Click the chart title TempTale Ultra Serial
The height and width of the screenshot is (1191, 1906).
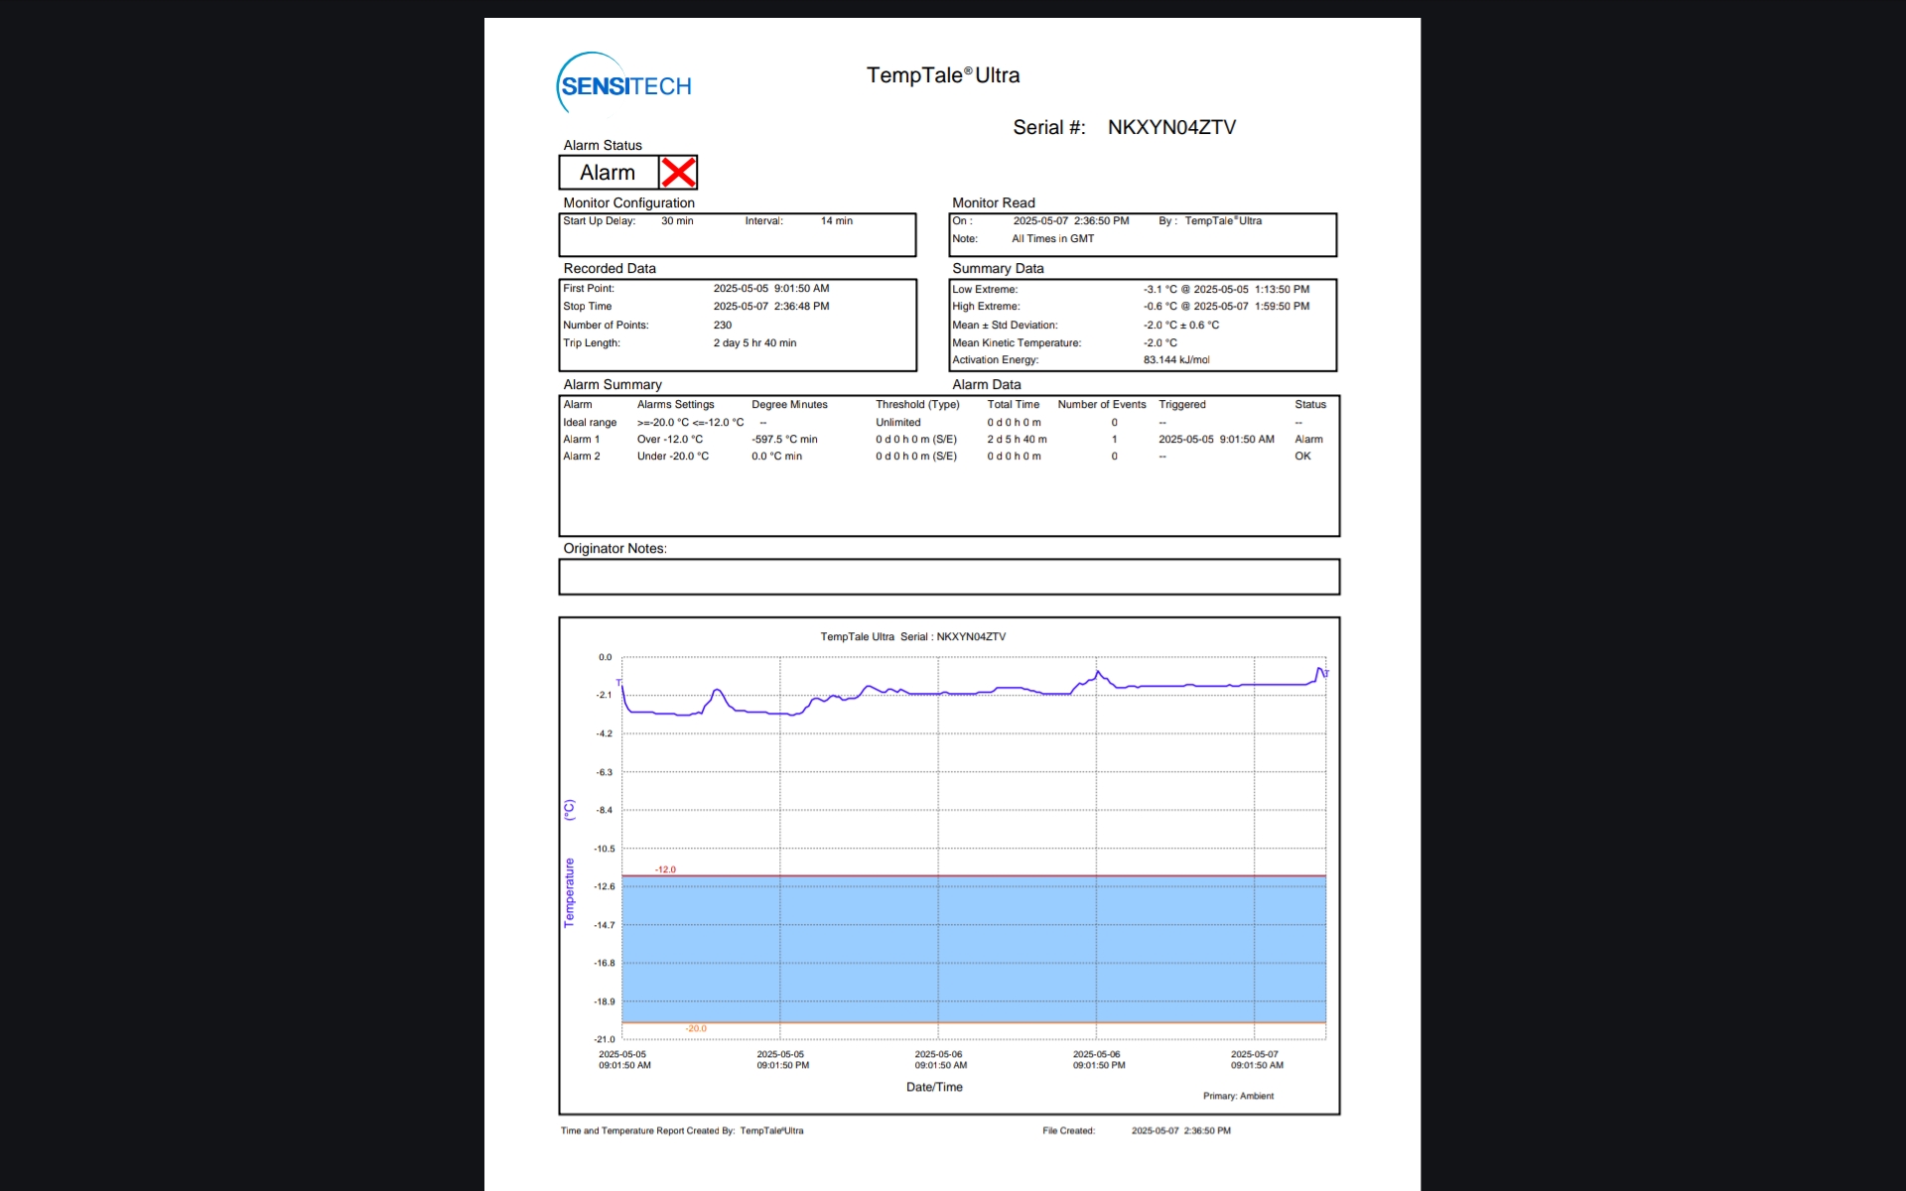click(x=912, y=637)
